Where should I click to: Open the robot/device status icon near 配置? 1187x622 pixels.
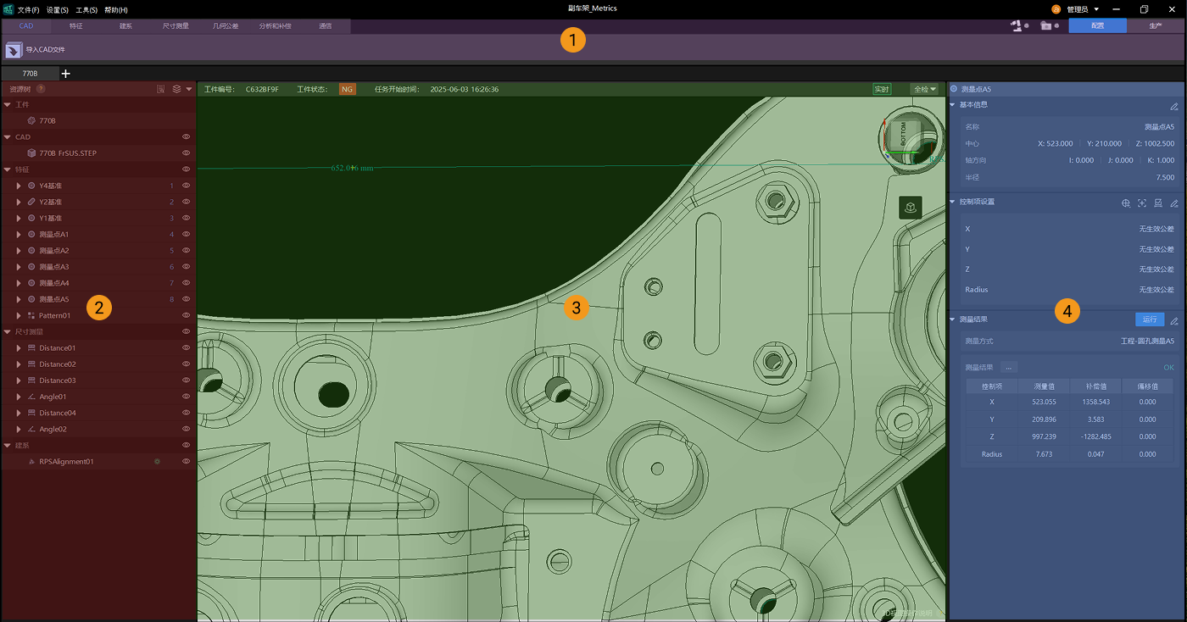[x=1015, y=25]
